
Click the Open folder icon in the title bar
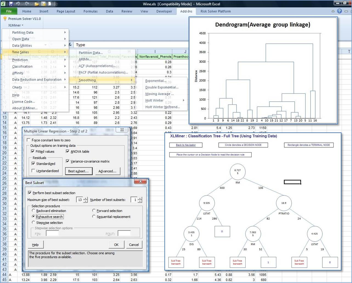click(x=37, y=4)
